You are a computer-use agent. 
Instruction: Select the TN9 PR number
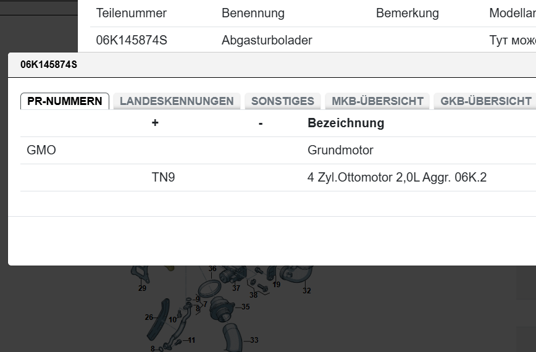click(163, 178)
